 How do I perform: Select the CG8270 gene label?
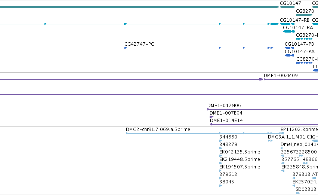[305, 11]
